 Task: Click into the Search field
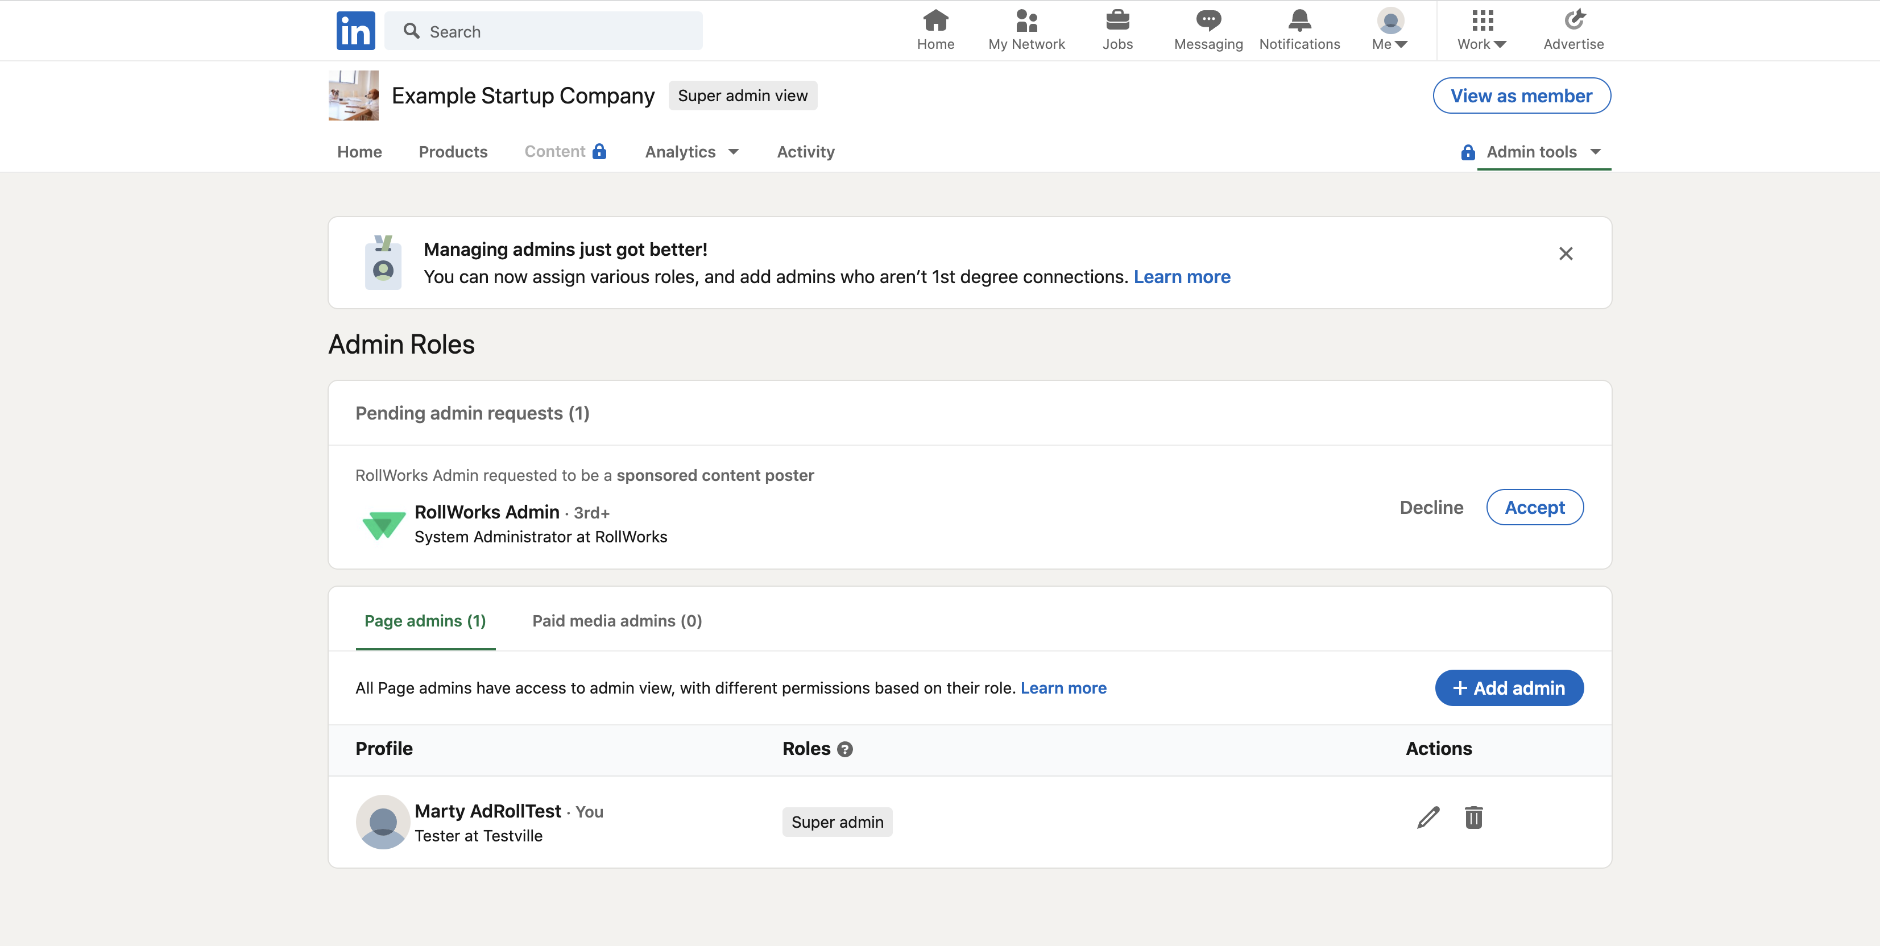(543, 31)
